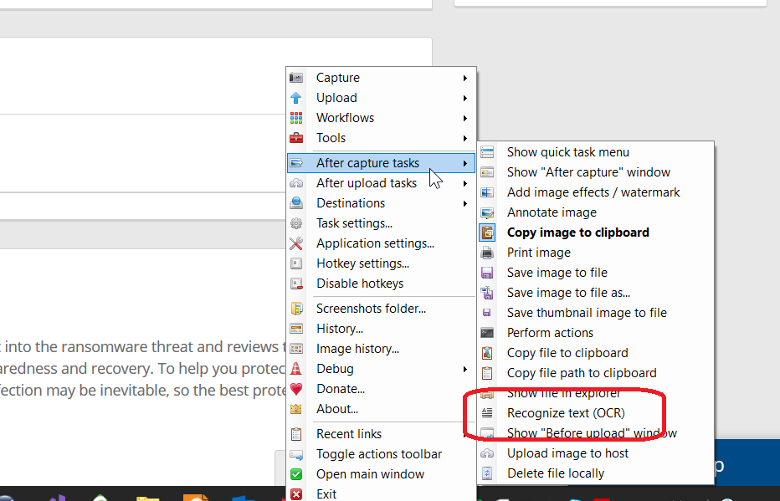780x501 pixels.
Task: Toggle Delete file locally task
Action: point(595,473)
